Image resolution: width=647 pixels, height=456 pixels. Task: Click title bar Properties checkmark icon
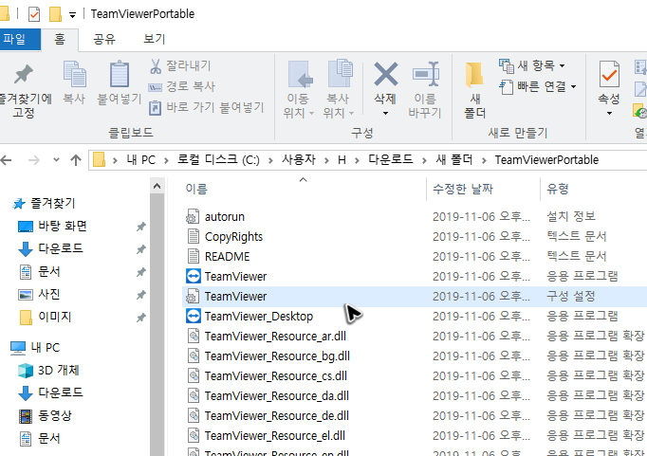pyautogui.click(x=34, y=14)
